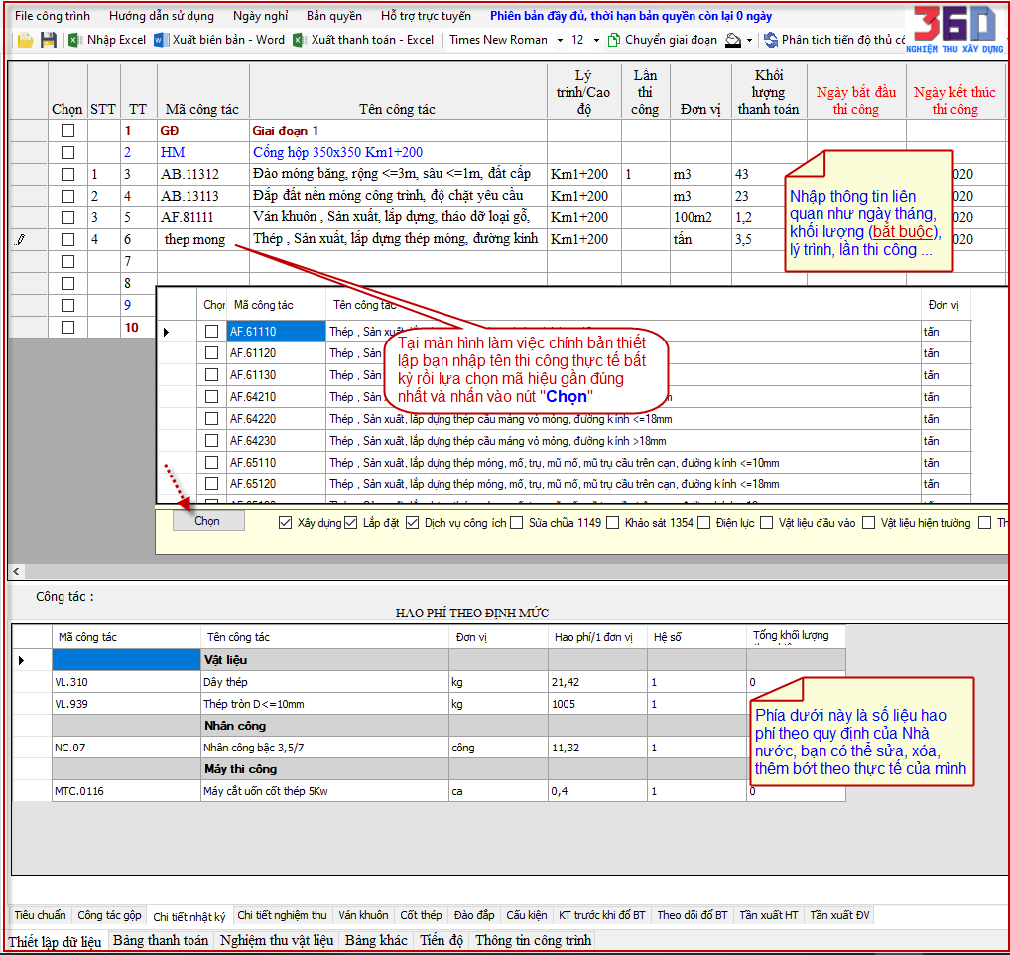Disable the Xây dựng filter checkbox

coord(286,522)
